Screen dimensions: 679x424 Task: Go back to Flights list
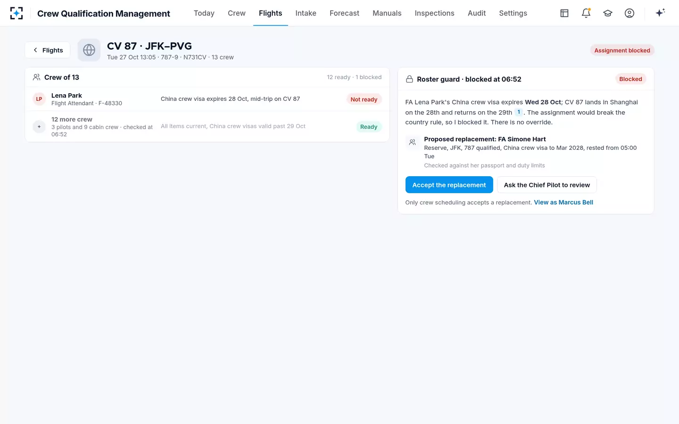[48, 50]
